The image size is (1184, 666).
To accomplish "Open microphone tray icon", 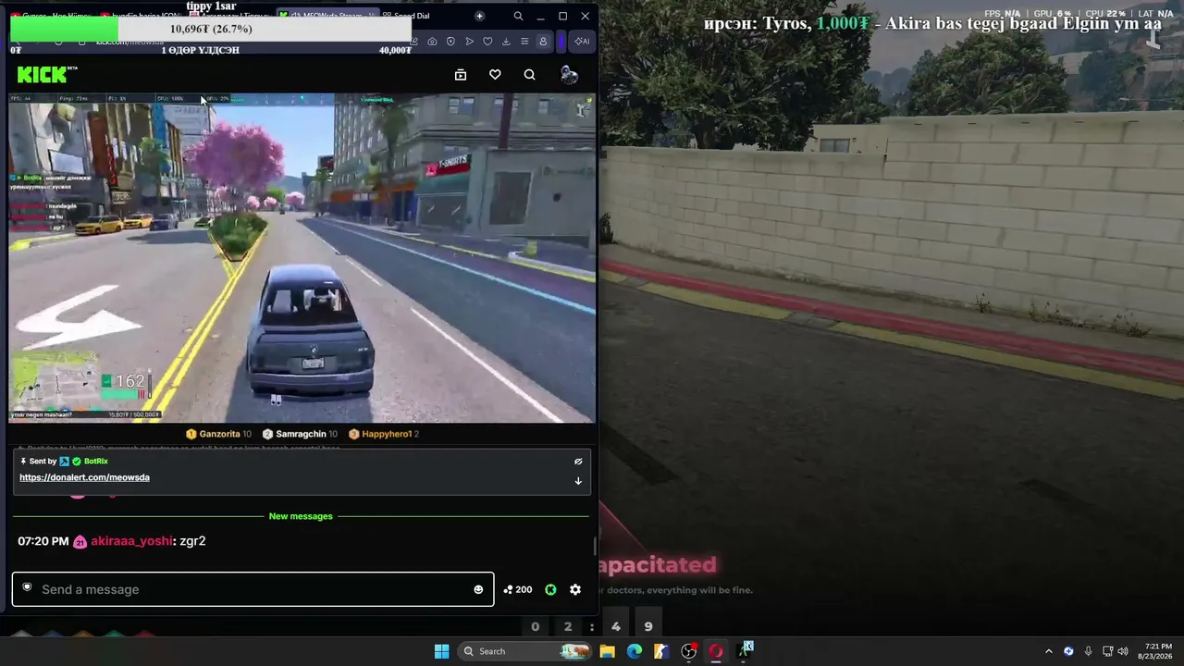I will 1088,651.
